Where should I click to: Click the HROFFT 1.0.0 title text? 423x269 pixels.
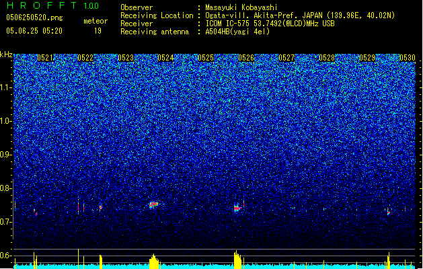pos(53,5)
